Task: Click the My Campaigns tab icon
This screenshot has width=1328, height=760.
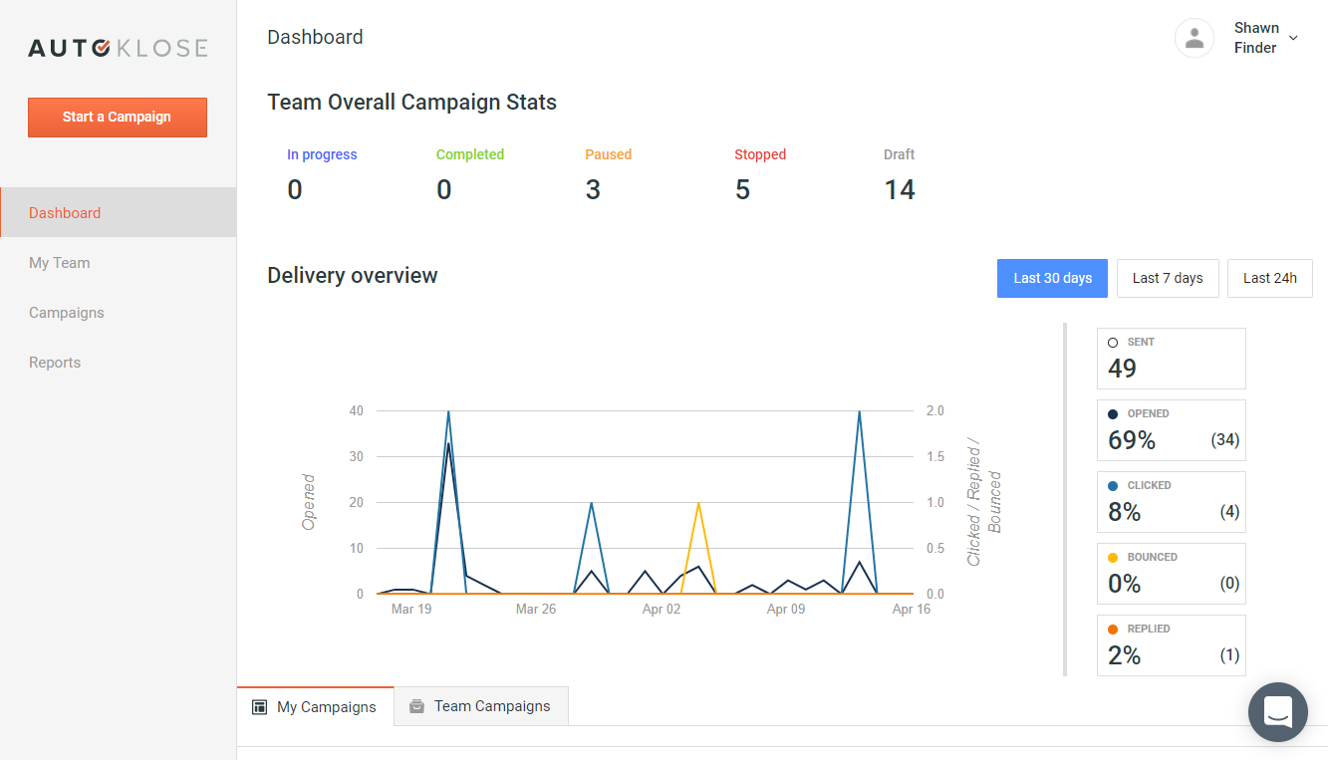Action: click(260, 707)
